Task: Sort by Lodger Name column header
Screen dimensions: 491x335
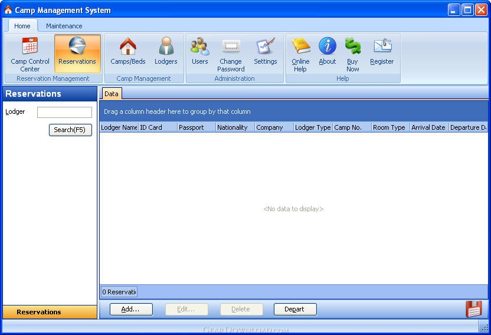Action: coord(119,127)
